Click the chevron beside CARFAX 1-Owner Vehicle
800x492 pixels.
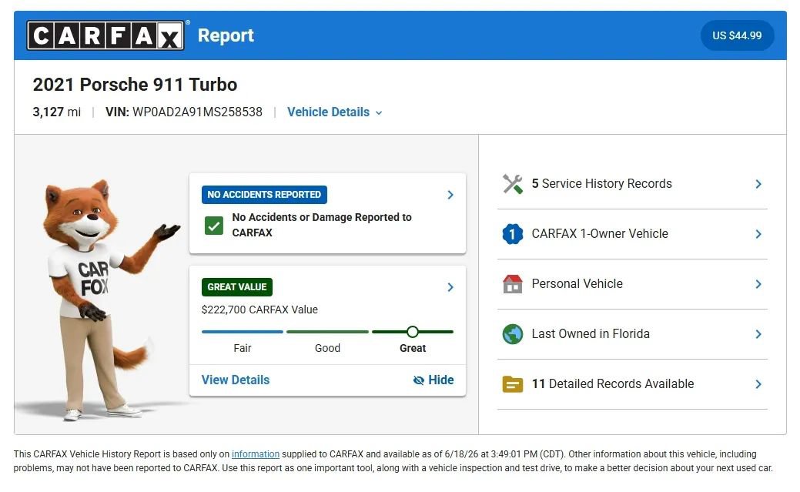pos(758,234)
